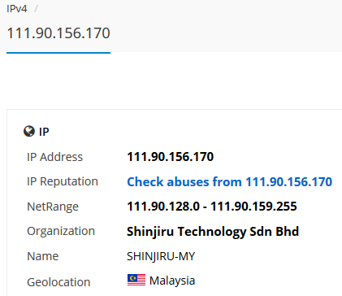The height and width of the screenshot is (296, 342).
Task: Click the IP Reputation label
Action: (63, 181)
